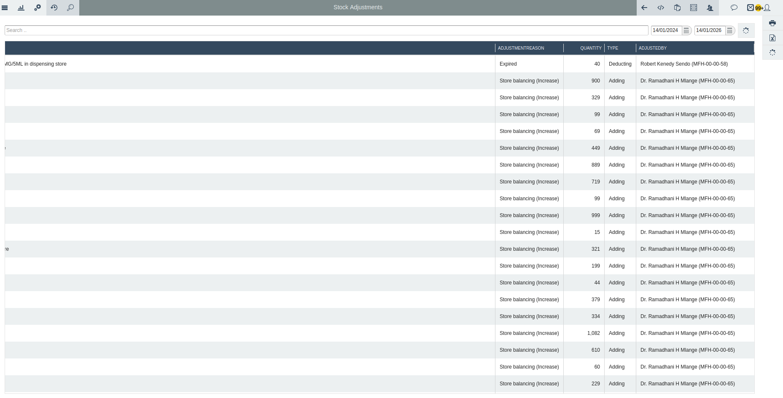Print the stock adjustments list
The width and height of the screenshot is (783, 398).
pos(772,23)
